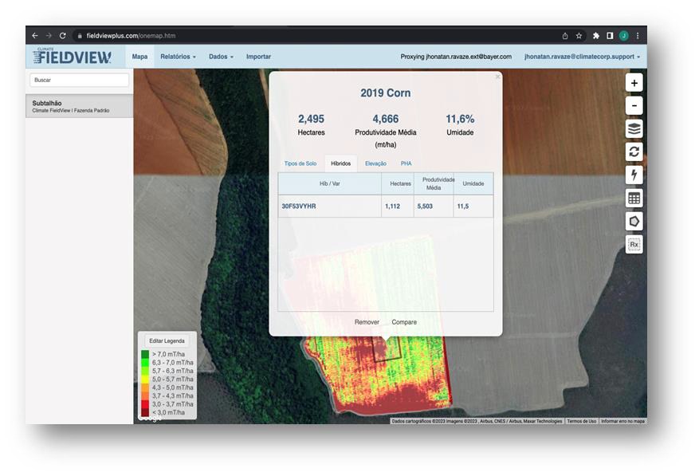699x476 pixels.
Task: Expand the Relatórios dropdown menu
Action: click(x=178, y=57)
